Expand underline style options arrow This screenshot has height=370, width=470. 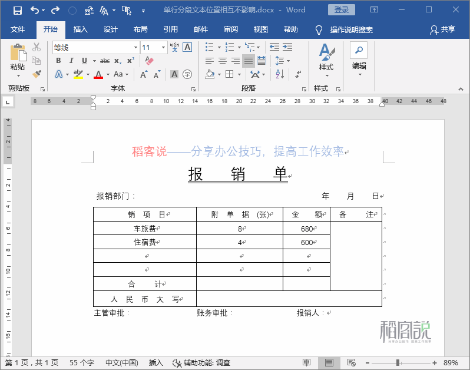(x=94, y=61)
